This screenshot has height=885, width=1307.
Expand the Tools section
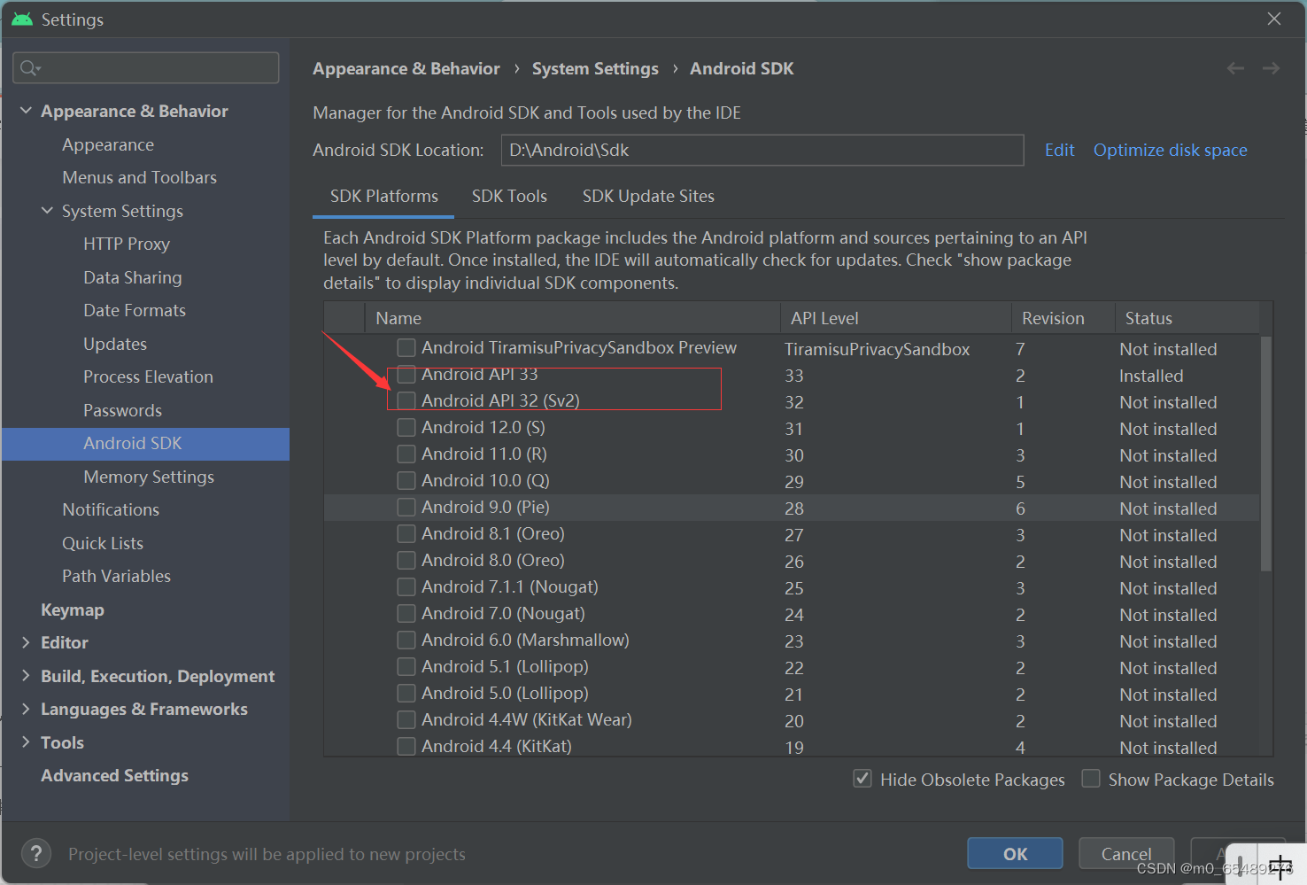coord(26,742)
